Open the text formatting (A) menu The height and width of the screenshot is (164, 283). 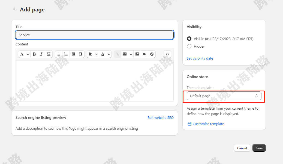click(24, 54)
